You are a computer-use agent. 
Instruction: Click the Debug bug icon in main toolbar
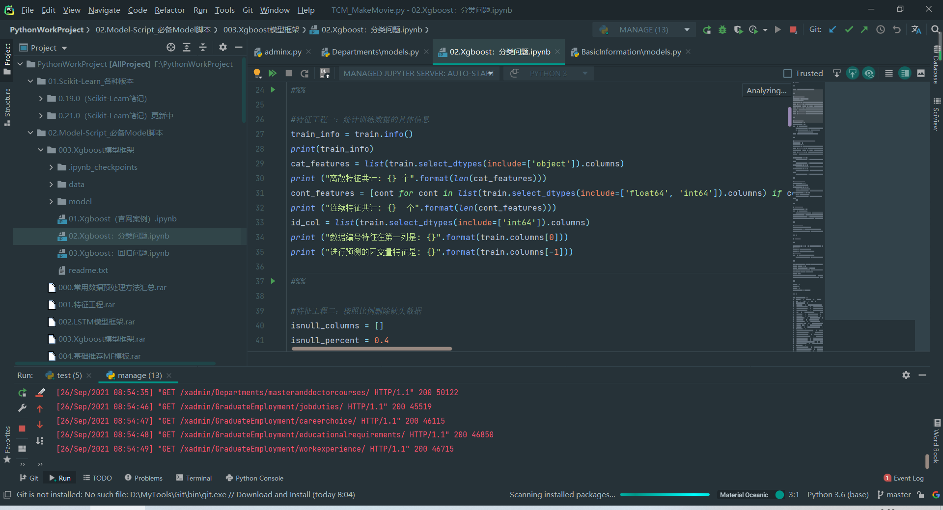[722, 30]
